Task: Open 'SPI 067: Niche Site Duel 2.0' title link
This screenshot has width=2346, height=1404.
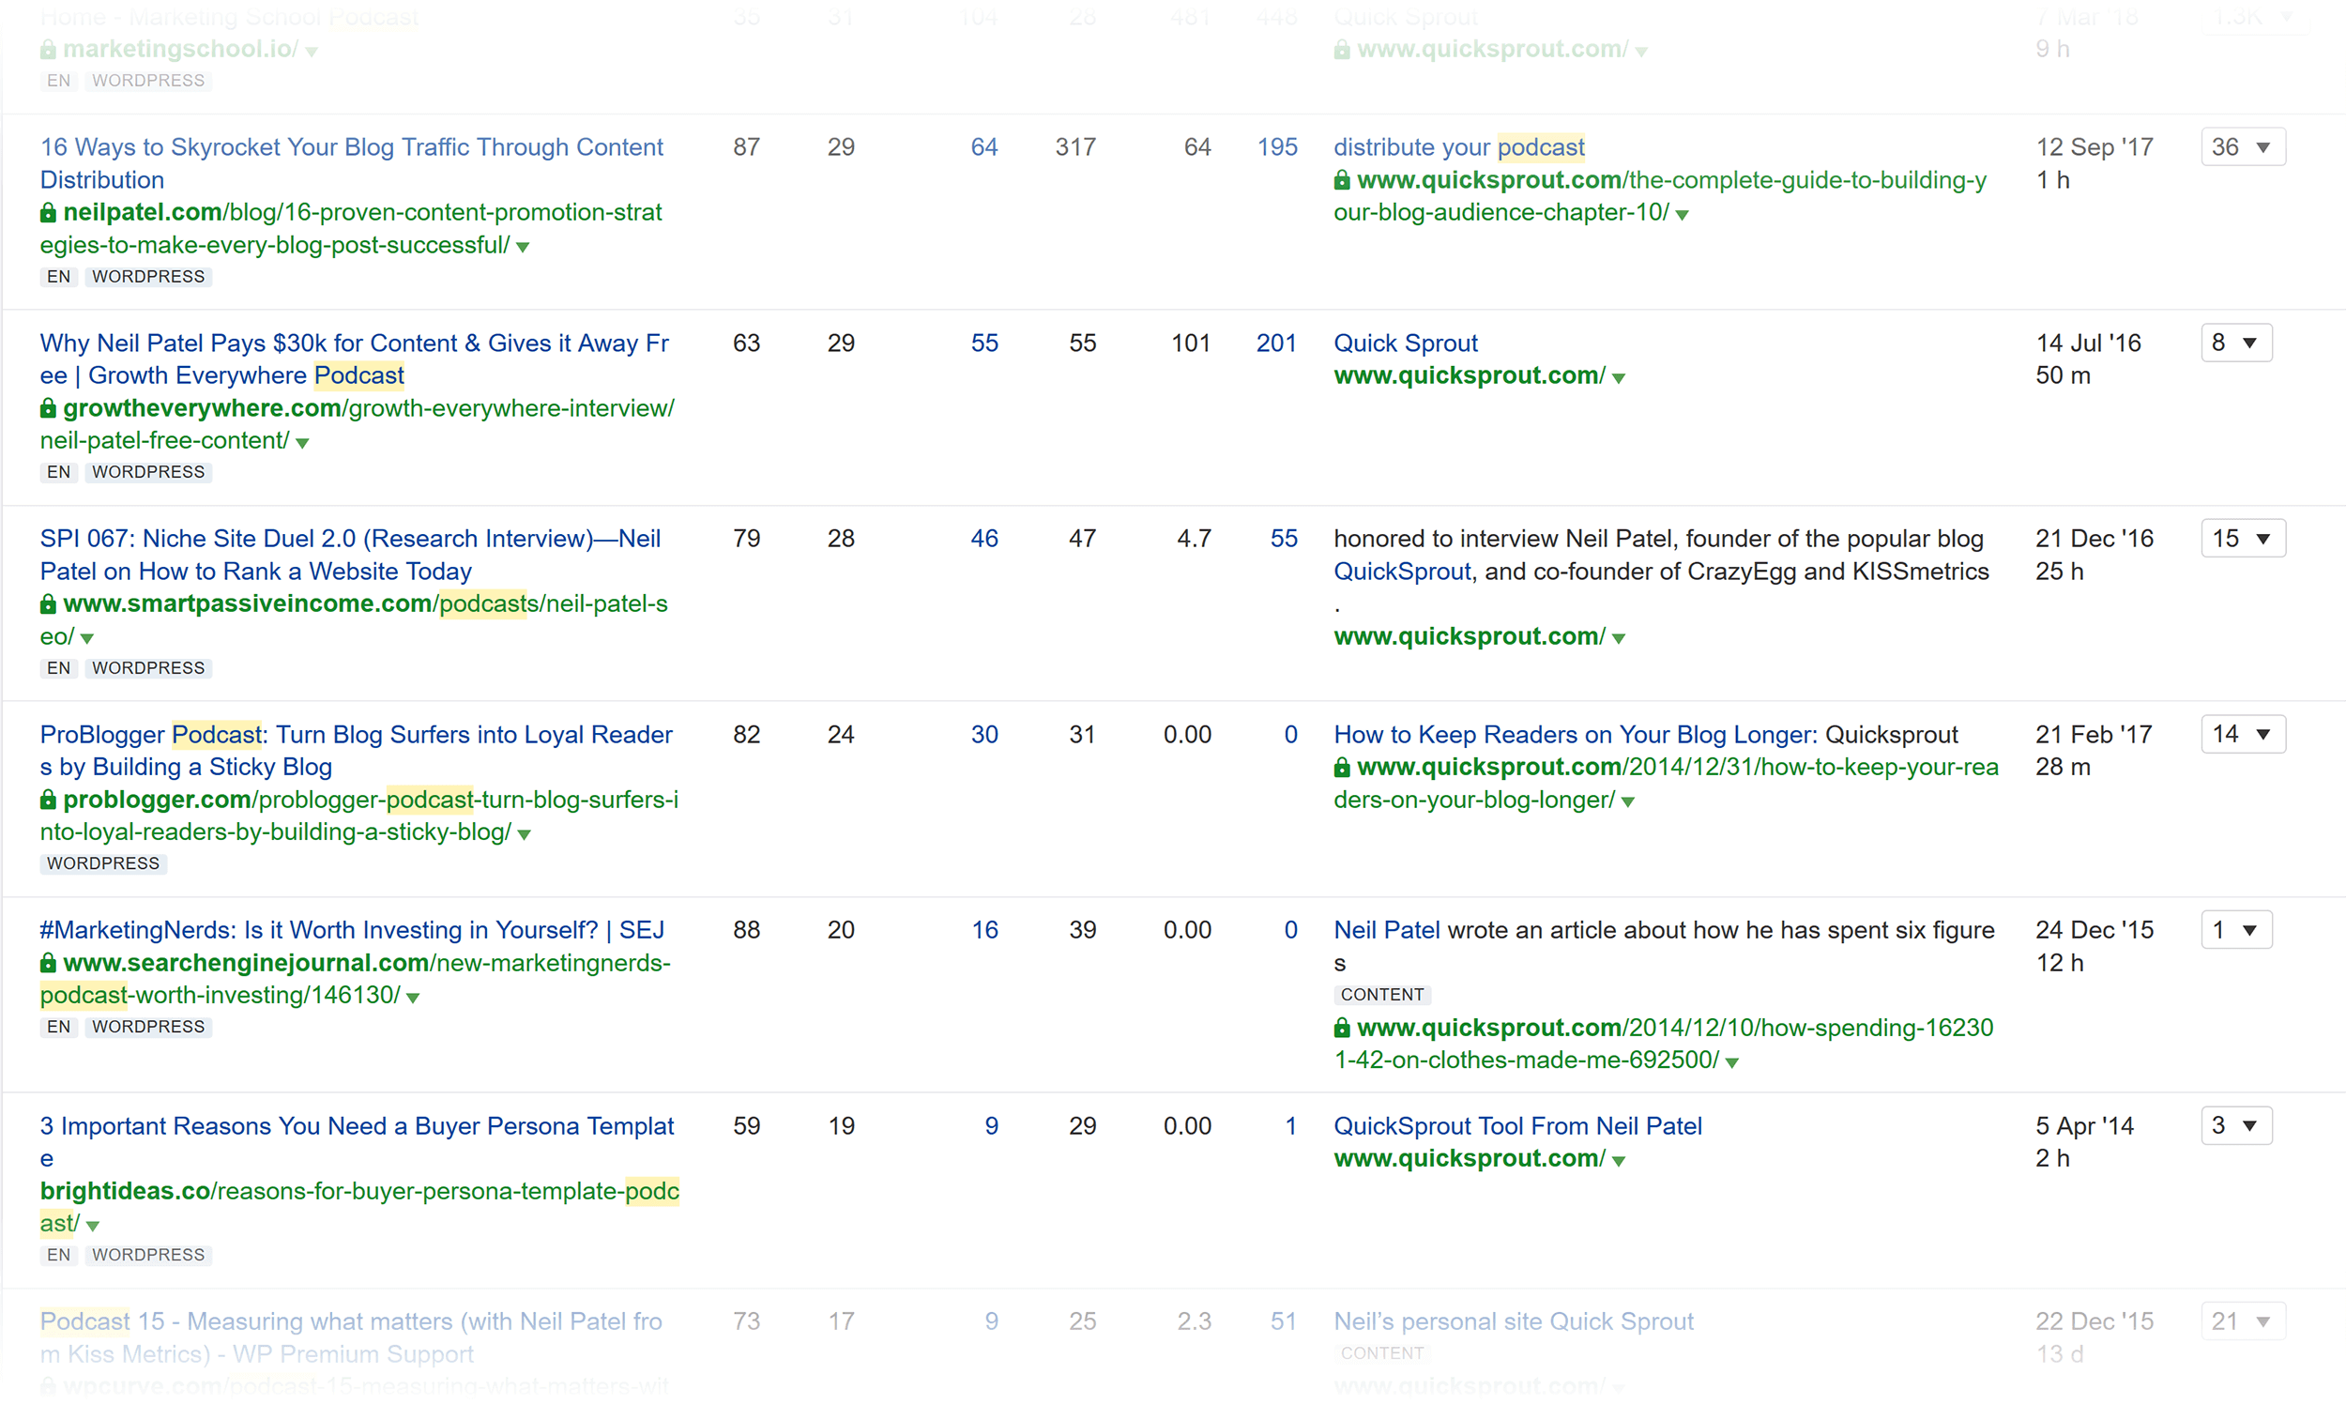Action: pyautogui.click(x=350, y=555)
